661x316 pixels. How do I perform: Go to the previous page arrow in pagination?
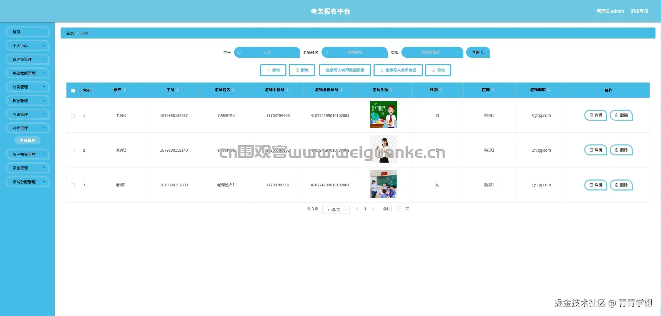[x=357, y=209]
